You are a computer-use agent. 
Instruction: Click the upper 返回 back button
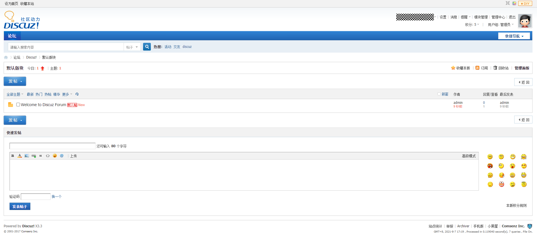[x=523, y=82]
